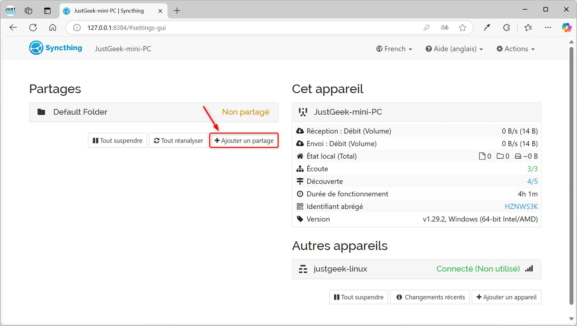
Task: Click the browser home icon
Action: 53,28
